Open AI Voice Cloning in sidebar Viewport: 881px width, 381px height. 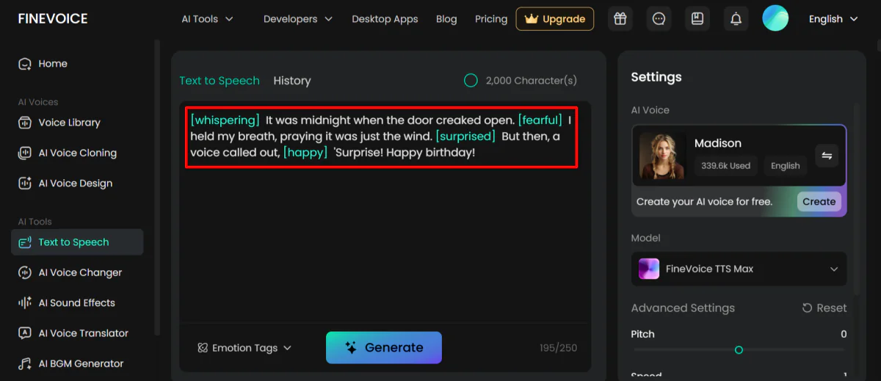pos(77,153)
